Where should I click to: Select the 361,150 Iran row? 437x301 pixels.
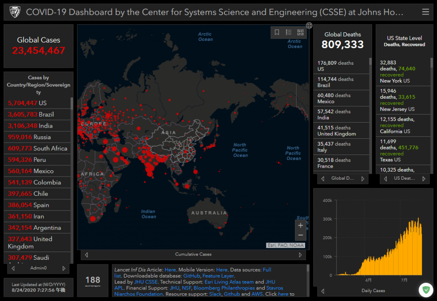pyautogui.click(x=38, y=217)
